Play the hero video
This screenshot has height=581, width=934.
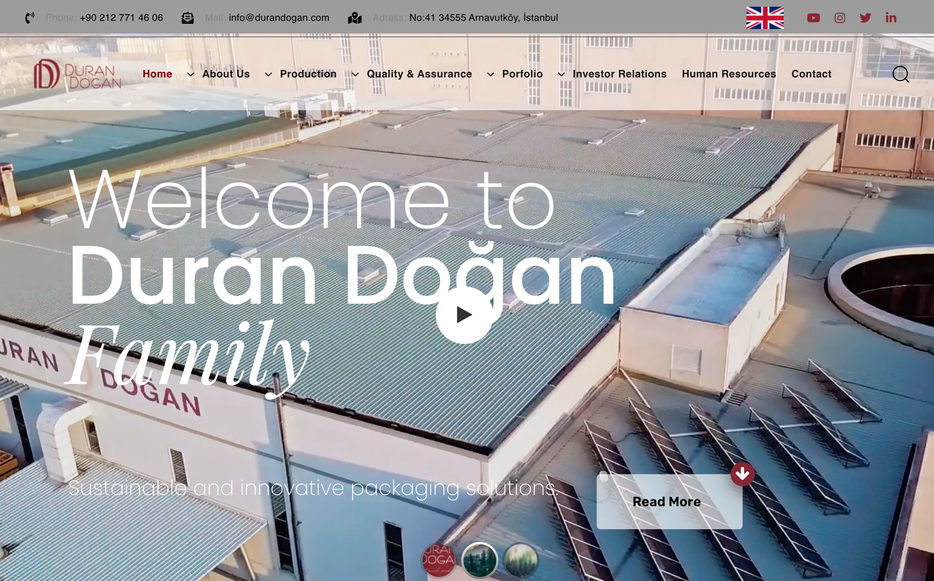(x=464, y=315)
